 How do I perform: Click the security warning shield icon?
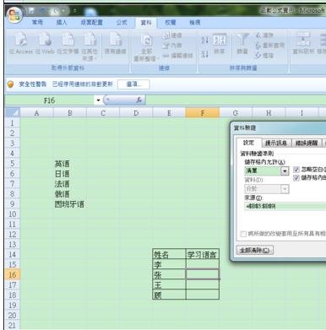[x=10, y=84]
